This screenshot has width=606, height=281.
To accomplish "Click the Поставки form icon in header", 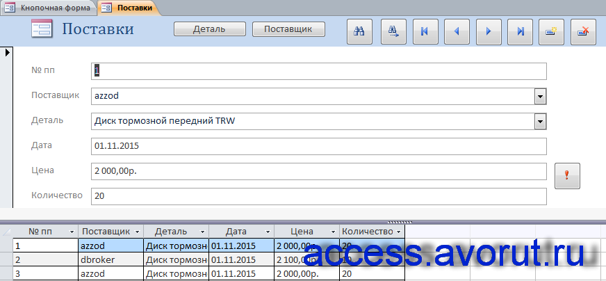I will click(42, 29).
